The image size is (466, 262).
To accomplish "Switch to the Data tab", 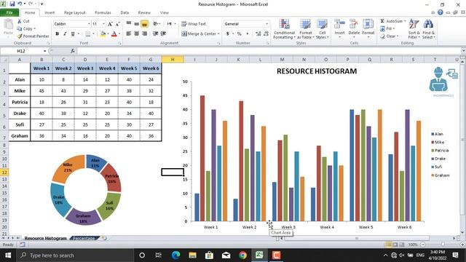I will click(125, 13).
